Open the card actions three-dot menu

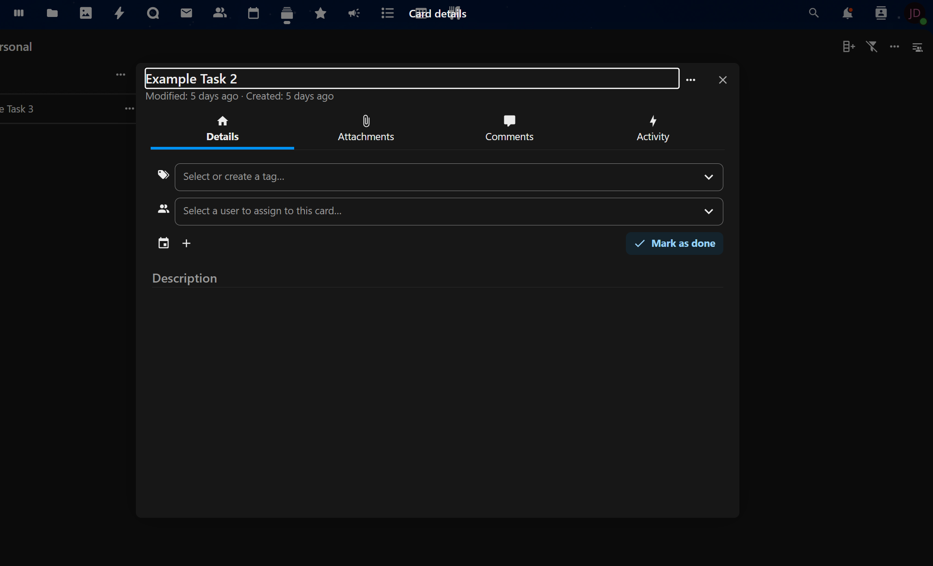(691, 80)
